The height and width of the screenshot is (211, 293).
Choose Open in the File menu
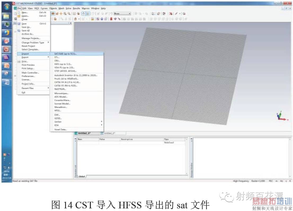pos(34,16)
